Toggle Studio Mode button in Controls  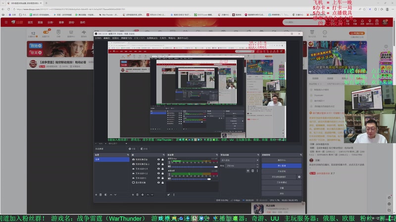click(282, 182)
